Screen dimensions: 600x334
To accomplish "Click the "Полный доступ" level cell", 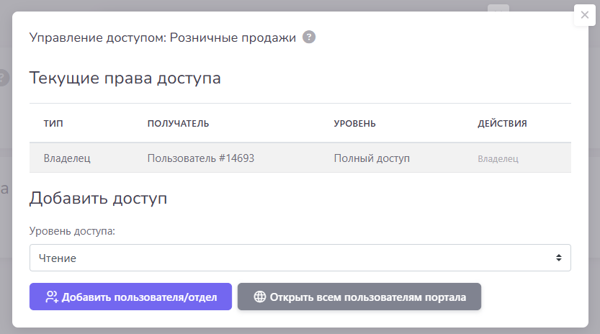I will 372,158.
